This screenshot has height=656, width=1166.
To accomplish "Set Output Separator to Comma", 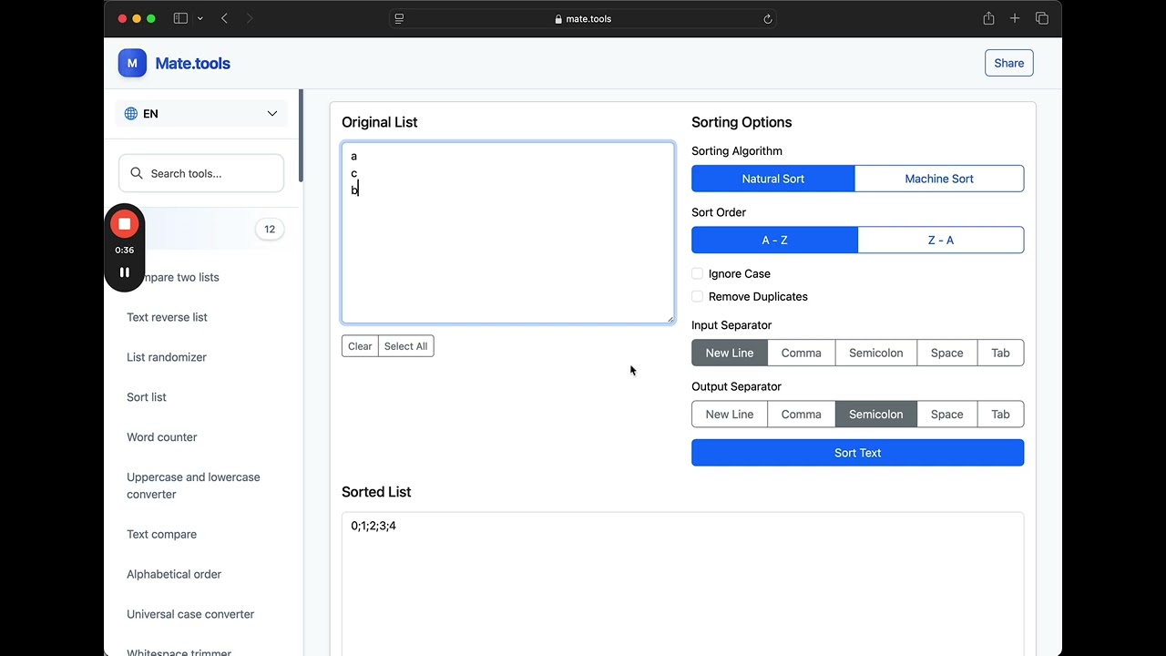I will coord(802,414).
